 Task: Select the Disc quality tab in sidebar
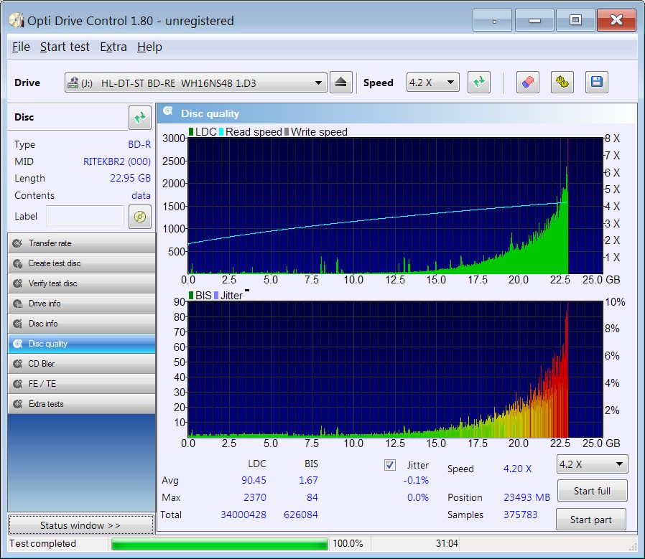click(81, 344)
